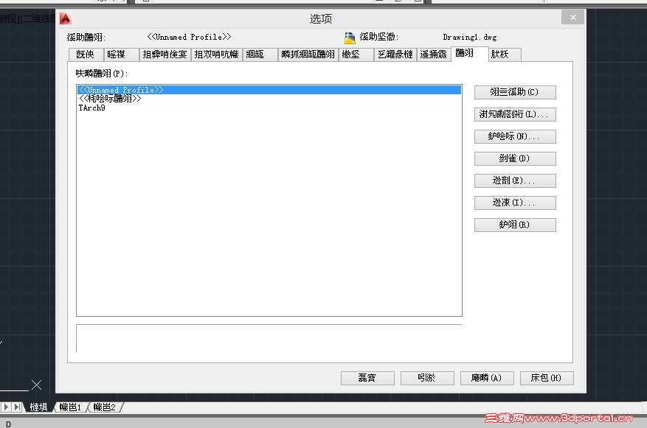Screen dimensions: 647x428
Task: Open the second (Display) tab of the Options dialog
Action: point(121,55)
